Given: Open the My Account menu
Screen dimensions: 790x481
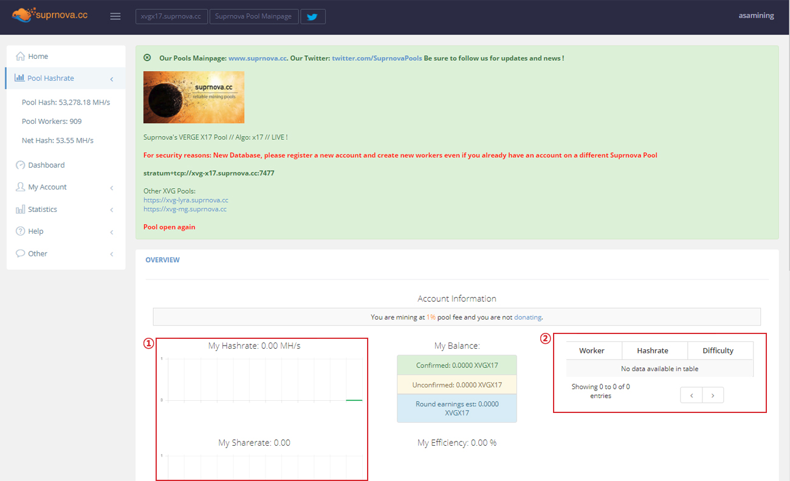Looking at the screenshot, I should [x=66, y=187].
